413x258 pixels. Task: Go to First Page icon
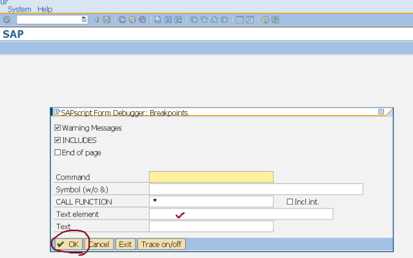click(194, 19)
